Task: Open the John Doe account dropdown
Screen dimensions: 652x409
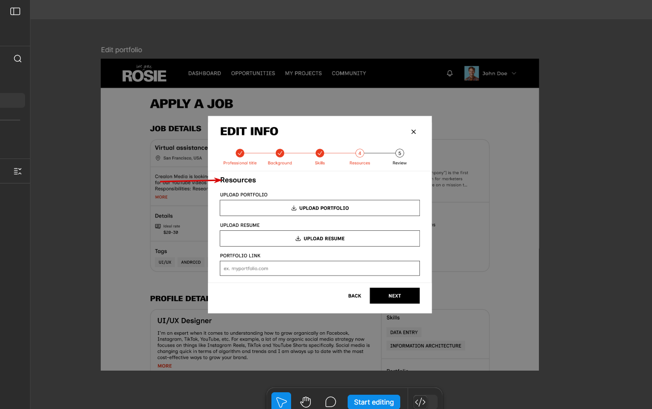Action: [499, 73]
